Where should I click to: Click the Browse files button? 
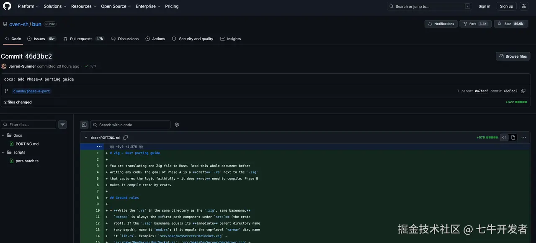pyautogui.click(x=513, y=56)
